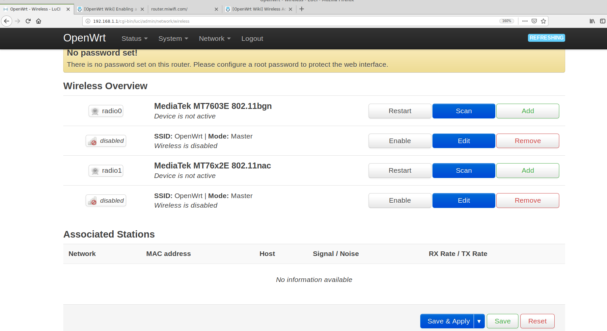Show site information icon in address bar
The width and height of the screenshot is (607, 331).
coord(88,21)
